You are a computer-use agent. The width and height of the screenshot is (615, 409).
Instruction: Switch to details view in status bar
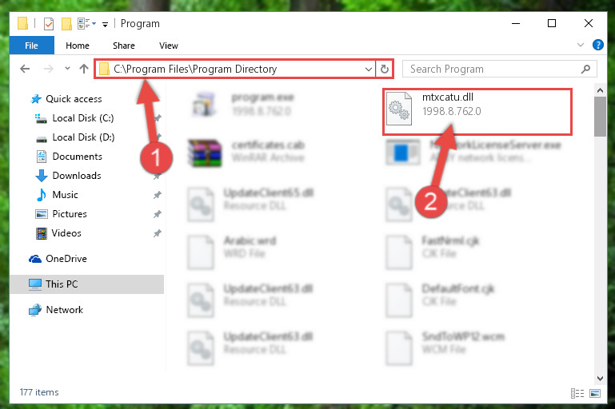click(x=577, y=393)
